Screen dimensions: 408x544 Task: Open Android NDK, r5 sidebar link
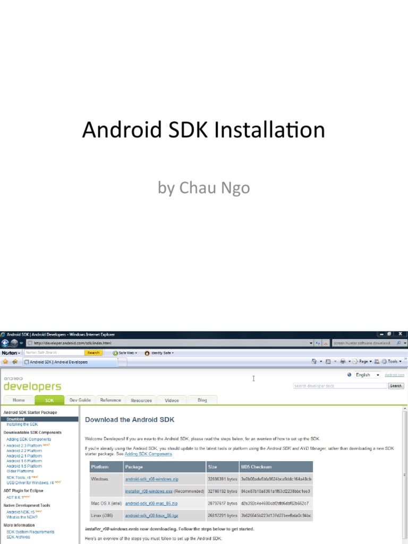pos(21,512)
